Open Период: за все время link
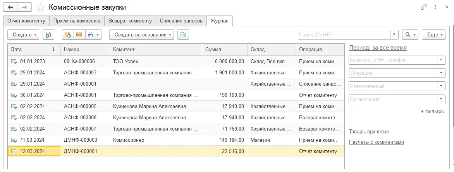454x172 pixels. (378, 48)
